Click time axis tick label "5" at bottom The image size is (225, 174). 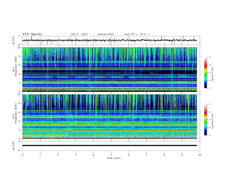coord(111,155)
